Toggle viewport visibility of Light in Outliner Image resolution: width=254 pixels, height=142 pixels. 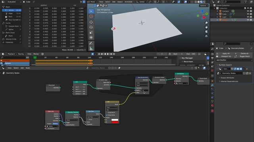(248, 17)
